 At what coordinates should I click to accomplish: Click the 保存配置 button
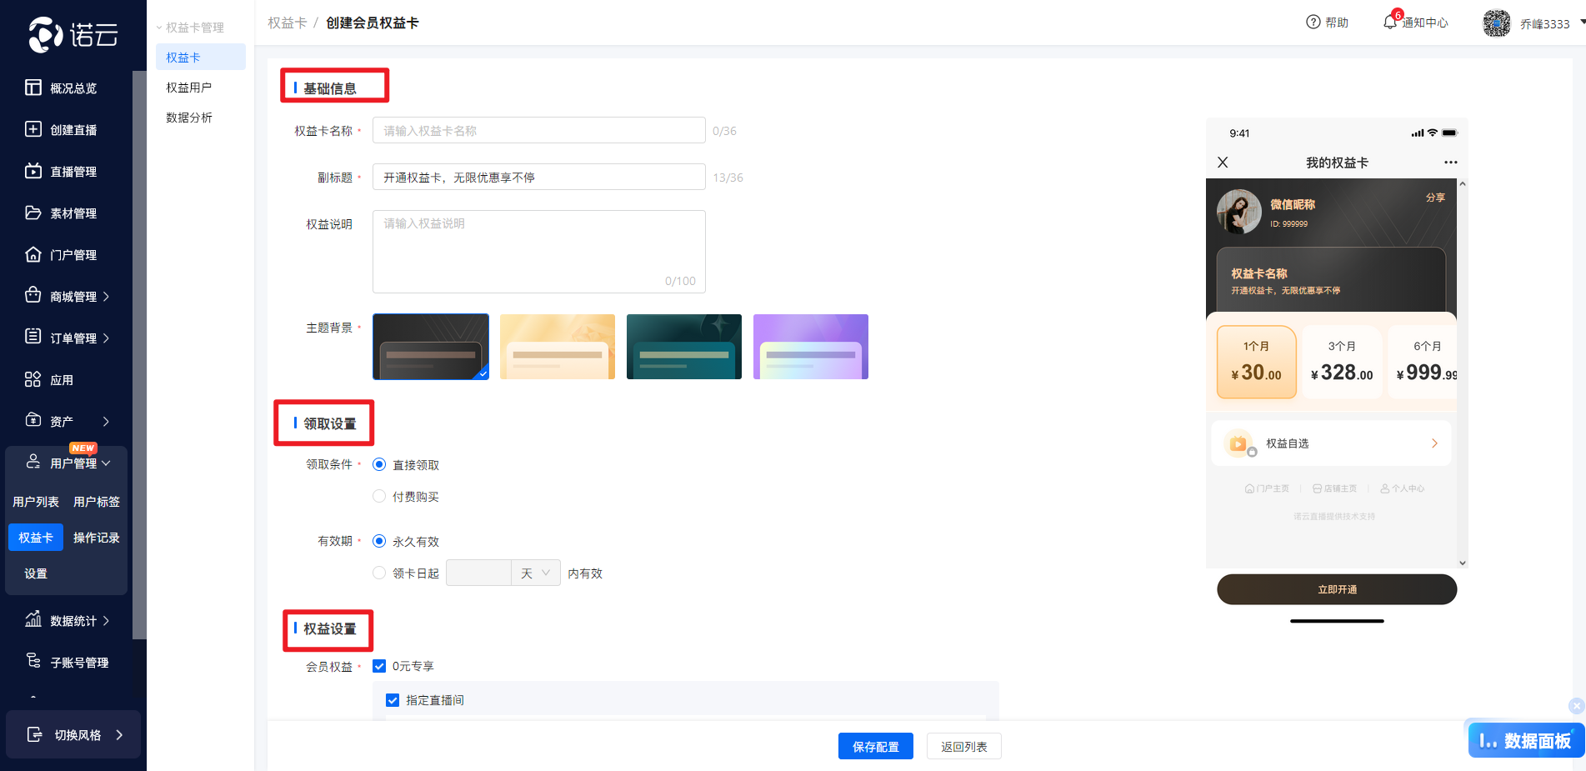[x=875, y=747]
